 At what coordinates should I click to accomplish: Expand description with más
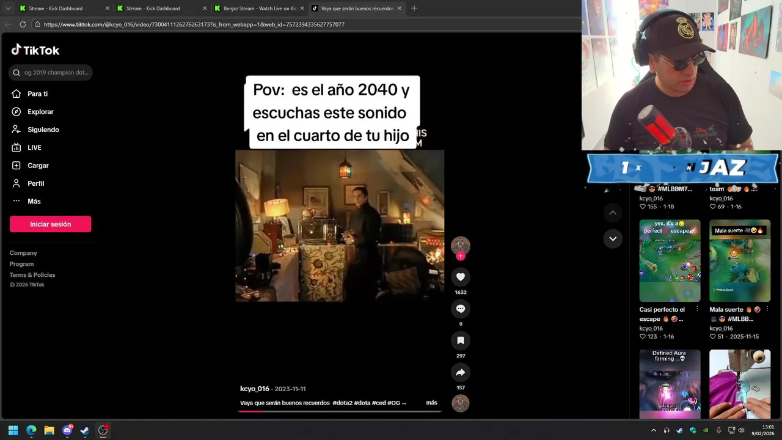(x=431, y=403)
